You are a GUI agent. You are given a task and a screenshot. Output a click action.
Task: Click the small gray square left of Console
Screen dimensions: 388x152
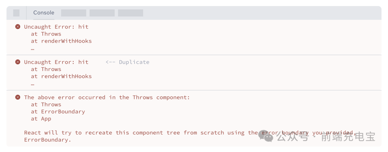tap(16, 13)
